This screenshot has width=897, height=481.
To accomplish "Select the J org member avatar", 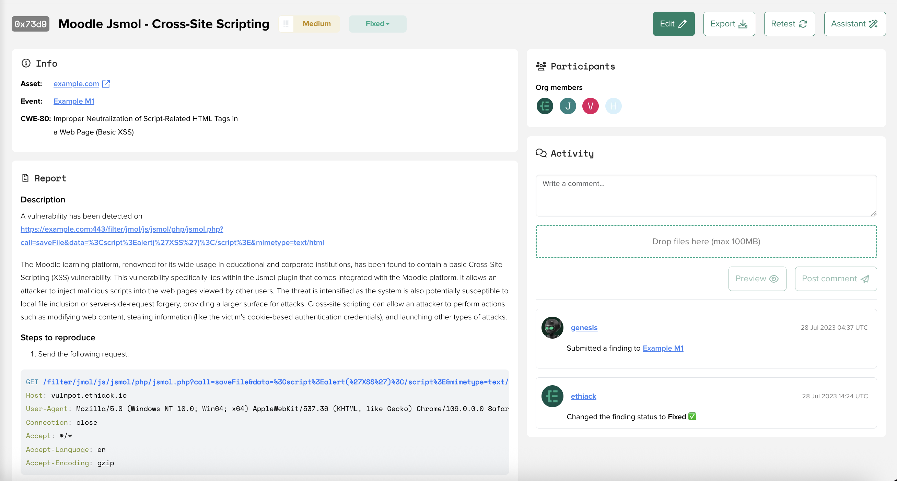I will [568, 106].
